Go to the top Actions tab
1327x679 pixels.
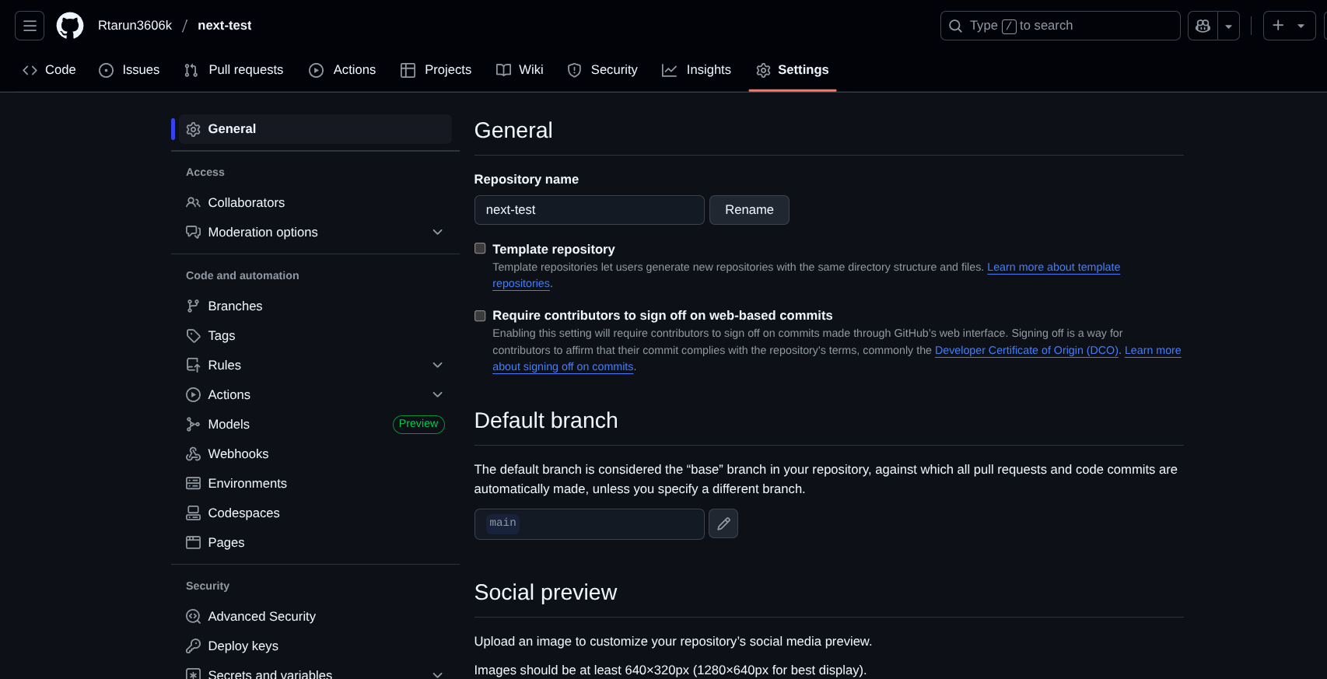[342, 70]
